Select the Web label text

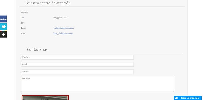pos(23,34)
